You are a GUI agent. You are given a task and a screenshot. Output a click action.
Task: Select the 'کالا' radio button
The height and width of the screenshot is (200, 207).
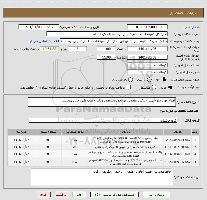click(x=164, y=80)
